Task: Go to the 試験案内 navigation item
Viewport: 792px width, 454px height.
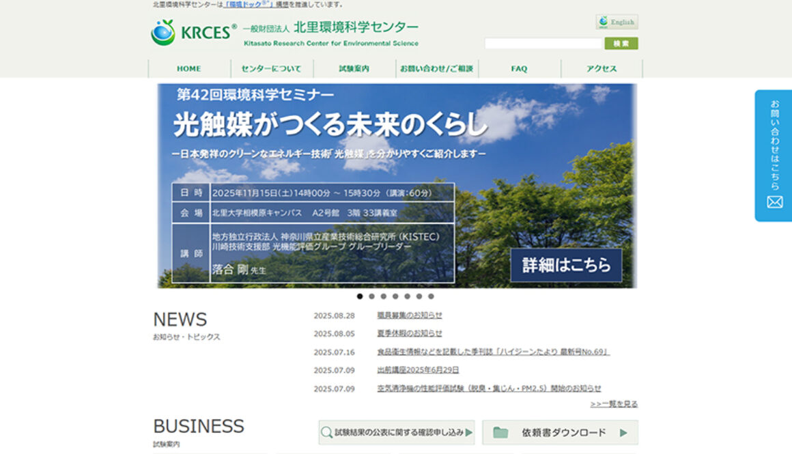Action: point(354,69)
